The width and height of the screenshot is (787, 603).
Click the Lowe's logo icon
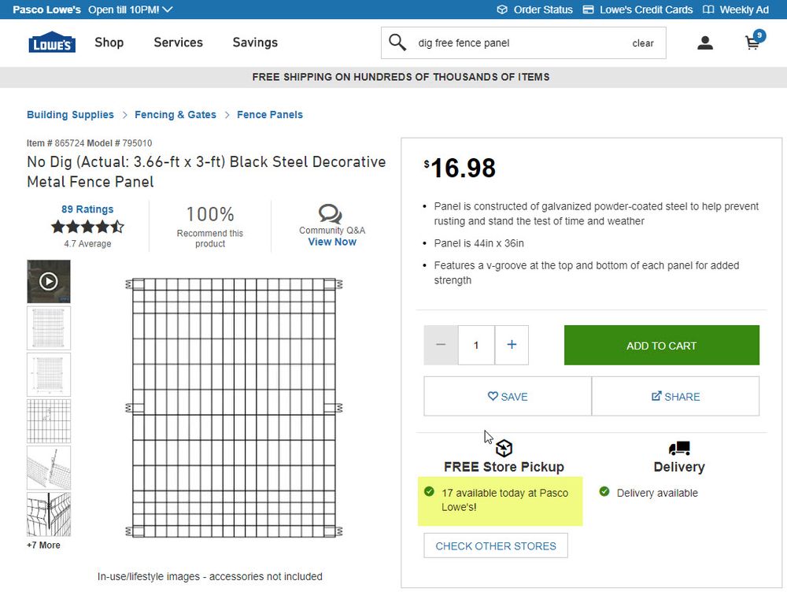point(52,43)
